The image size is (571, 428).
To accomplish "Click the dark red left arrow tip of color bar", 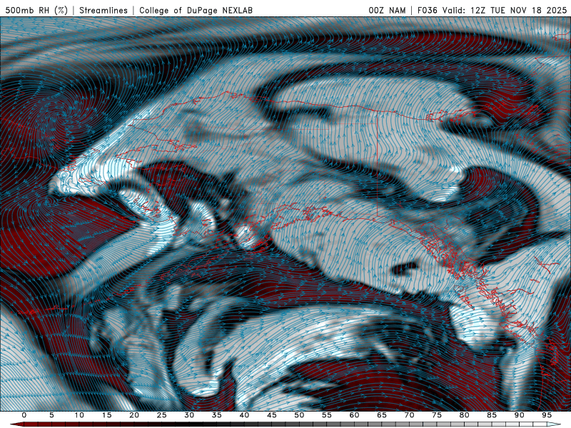I will [16, 424].
